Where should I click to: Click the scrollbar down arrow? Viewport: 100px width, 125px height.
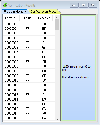point(57,119)
